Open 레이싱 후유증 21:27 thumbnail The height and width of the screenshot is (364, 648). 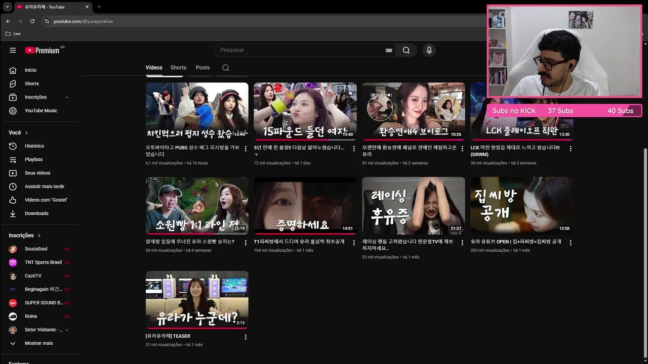click(x=414, y=206)
